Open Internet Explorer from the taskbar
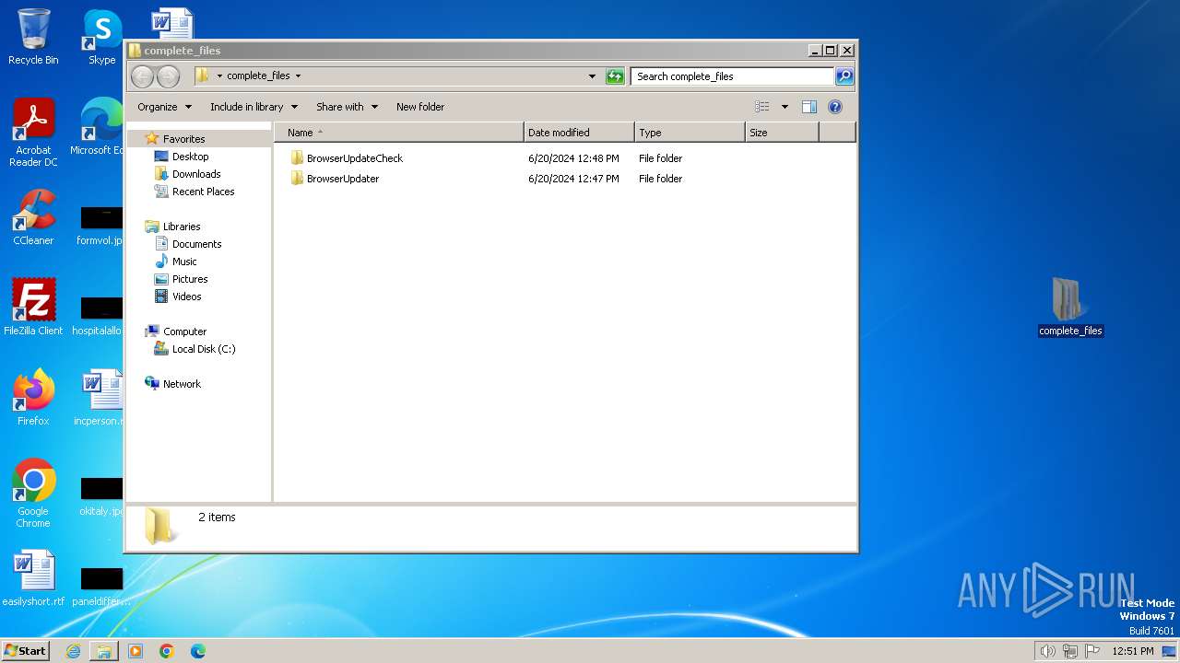Image resolution: width=1180 pixels, height=663 pixels. (x=73, y=651)
